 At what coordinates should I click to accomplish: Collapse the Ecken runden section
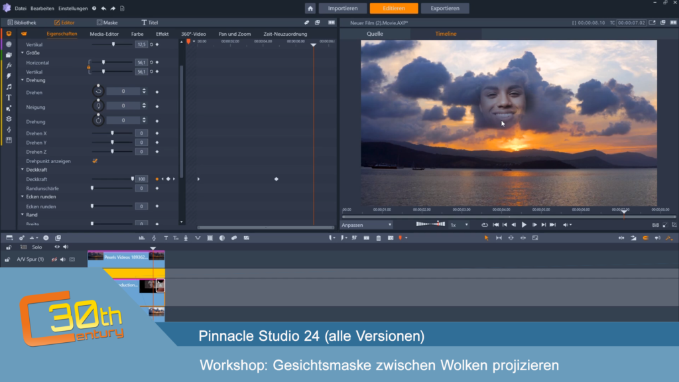pyautogui.click(x=23, y=196)
